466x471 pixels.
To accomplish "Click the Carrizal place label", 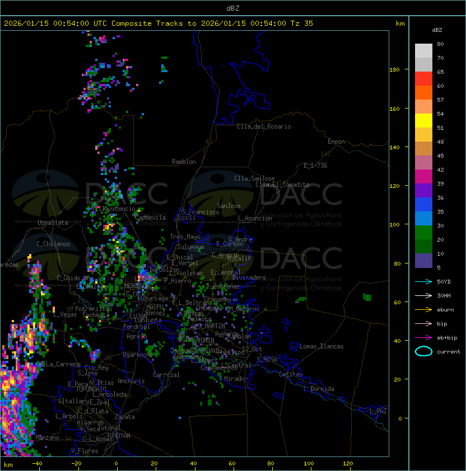I will click(166, 375).
